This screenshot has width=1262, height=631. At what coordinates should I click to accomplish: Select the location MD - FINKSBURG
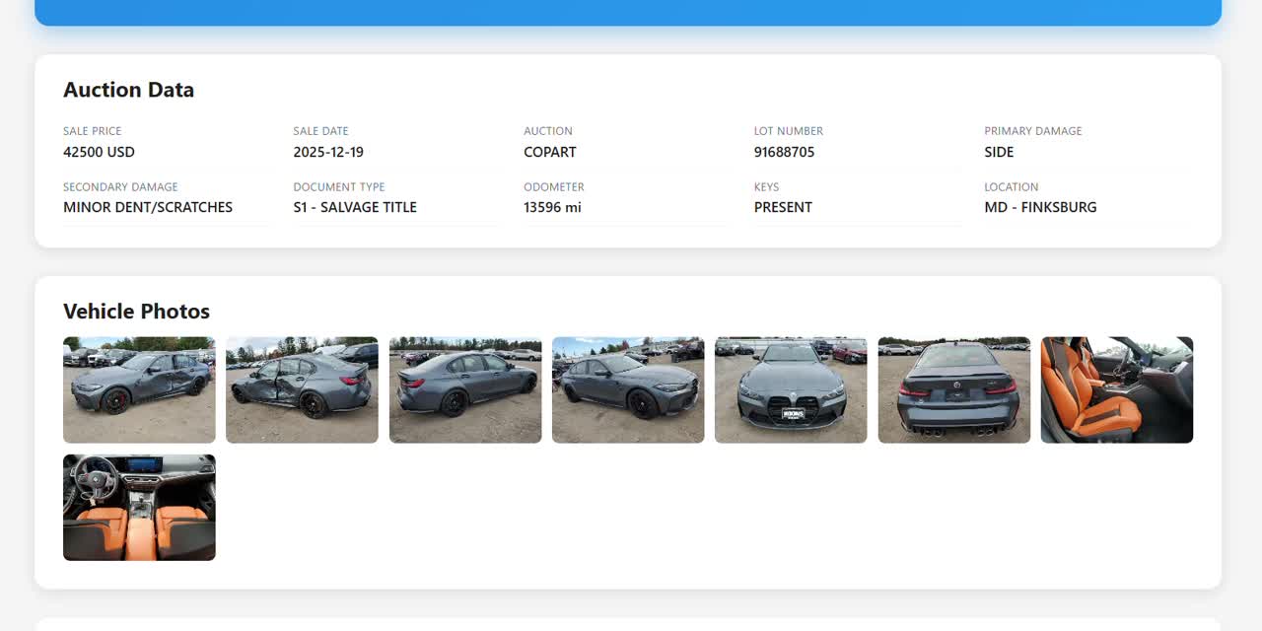coord(1040,207)
